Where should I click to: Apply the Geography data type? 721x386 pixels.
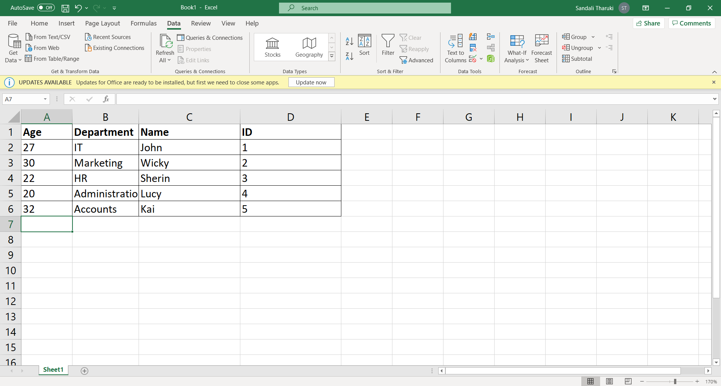tap(309, 47)
